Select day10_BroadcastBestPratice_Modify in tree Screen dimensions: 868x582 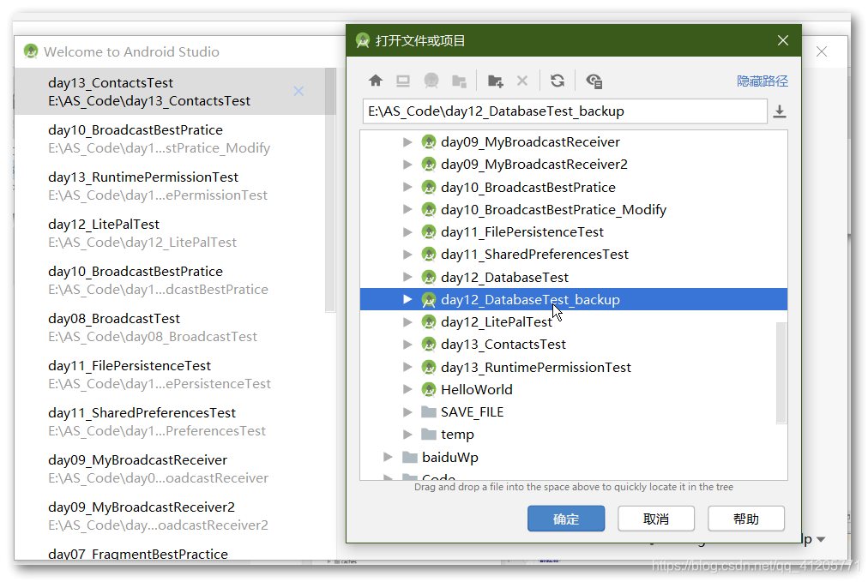(x=553, y=210)
